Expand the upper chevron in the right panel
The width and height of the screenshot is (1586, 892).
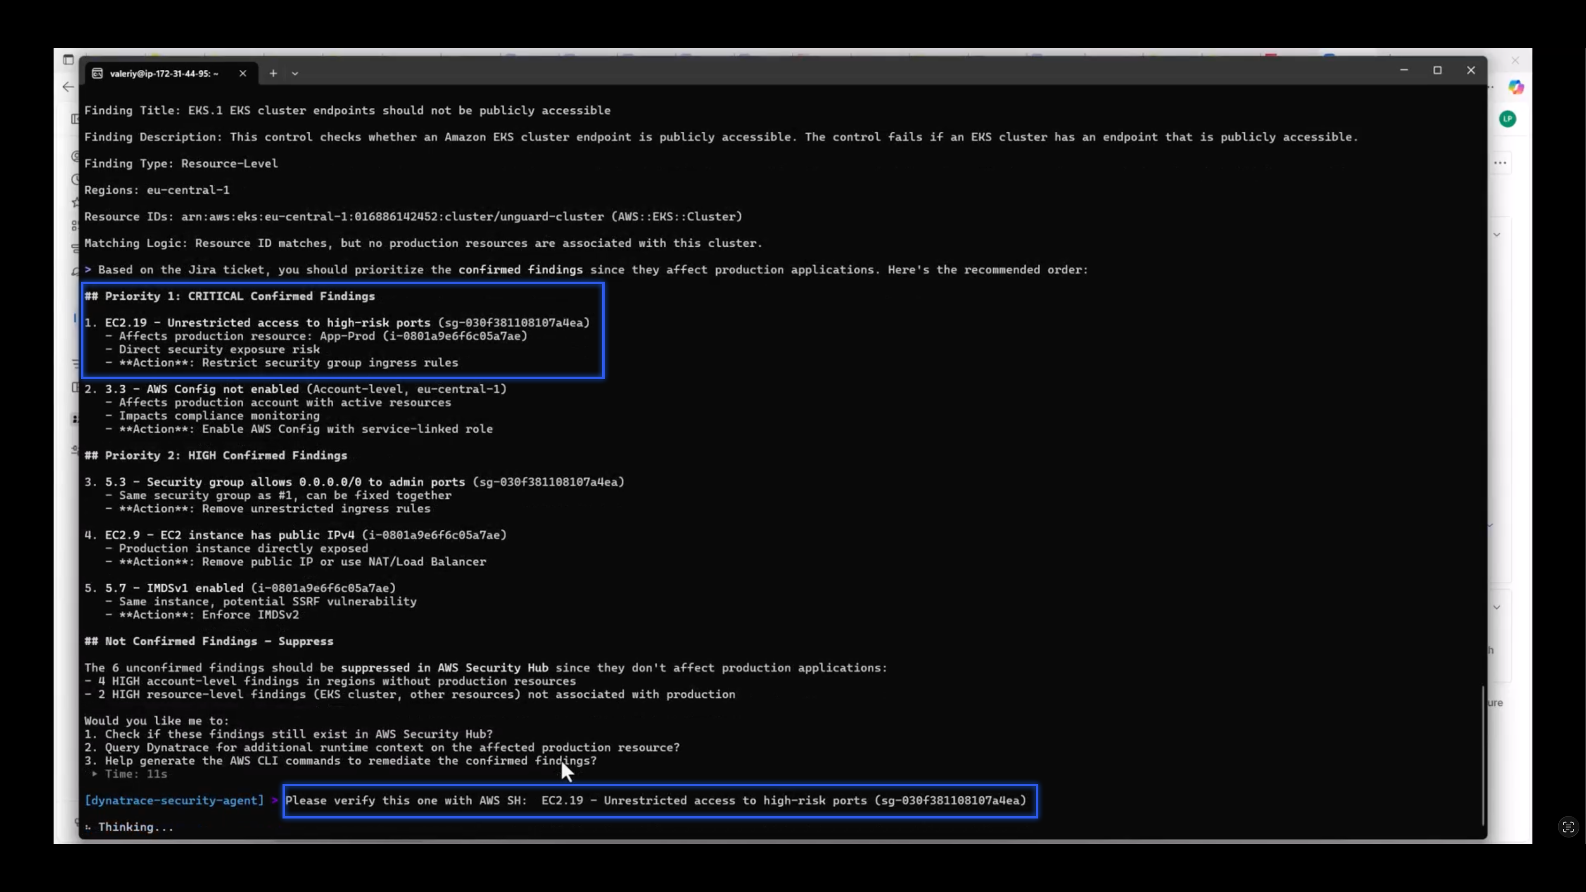[x=1497, y=235]
